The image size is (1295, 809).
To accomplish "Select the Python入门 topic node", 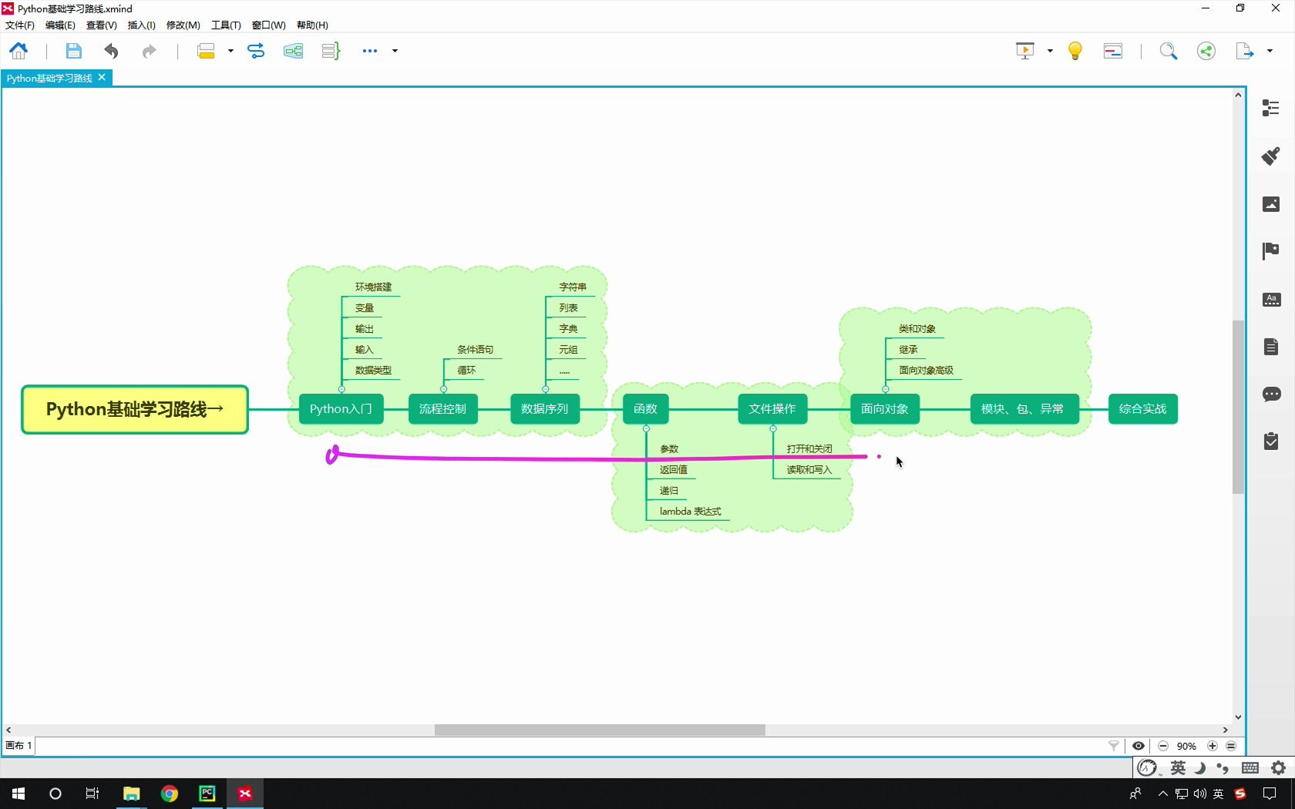I will pos(341,409).
